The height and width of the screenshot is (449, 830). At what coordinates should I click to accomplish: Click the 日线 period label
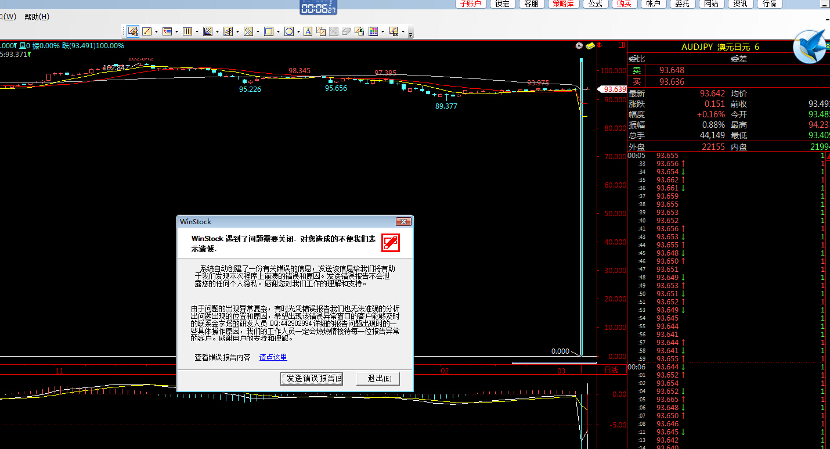point(612,370)
